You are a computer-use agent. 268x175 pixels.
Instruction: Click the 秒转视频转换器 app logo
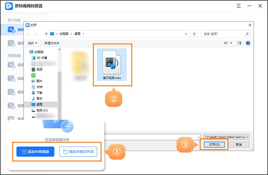point(9,6)
